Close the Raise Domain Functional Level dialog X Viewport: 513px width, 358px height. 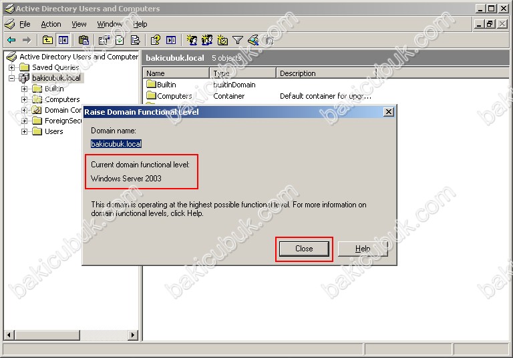pyautogui.click(x=388, y=112)
